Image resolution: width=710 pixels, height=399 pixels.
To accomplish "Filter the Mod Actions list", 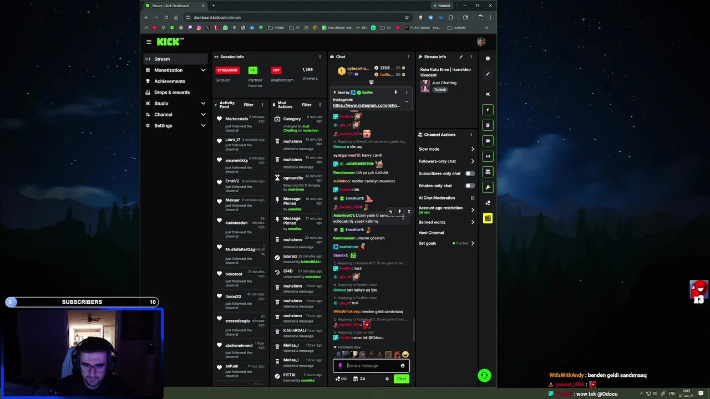I will 306,105.
